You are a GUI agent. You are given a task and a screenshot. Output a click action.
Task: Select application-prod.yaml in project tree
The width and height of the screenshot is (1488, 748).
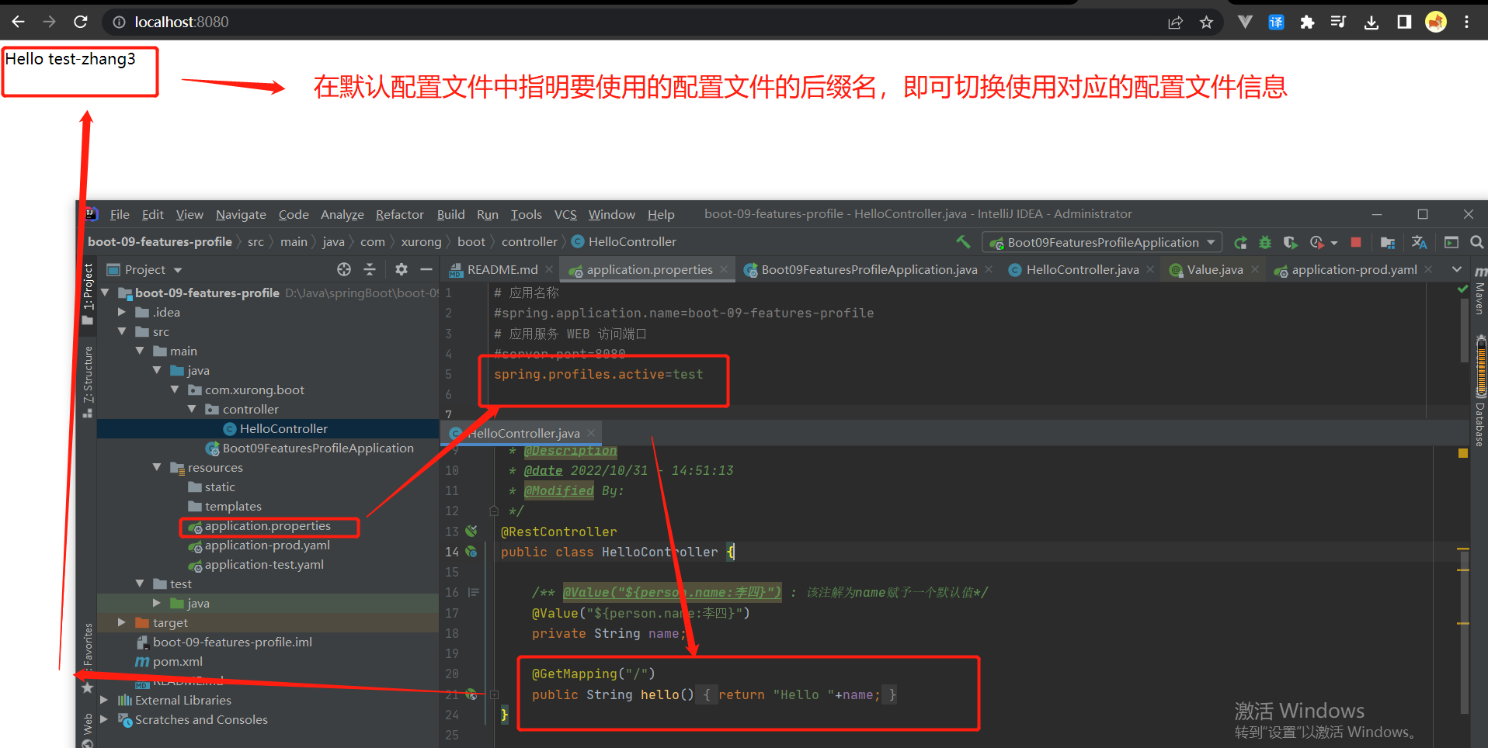267,545
